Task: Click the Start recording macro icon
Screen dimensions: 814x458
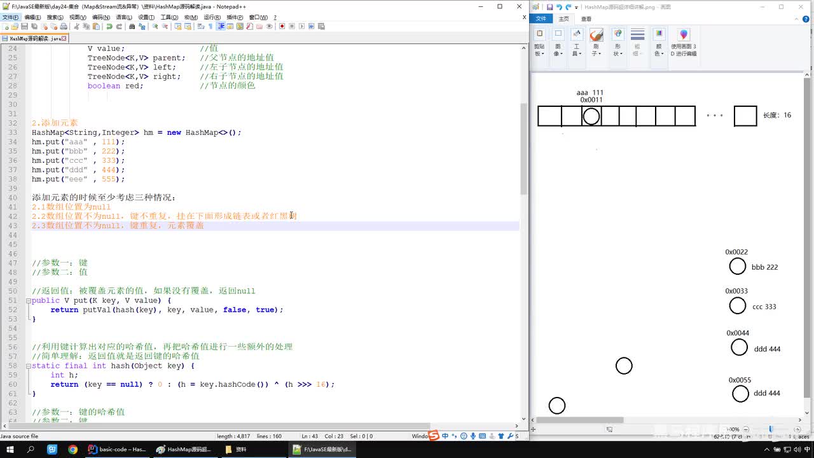Action: 282,27
